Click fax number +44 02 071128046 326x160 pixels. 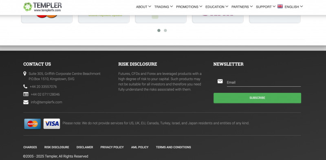click(45, 94)
